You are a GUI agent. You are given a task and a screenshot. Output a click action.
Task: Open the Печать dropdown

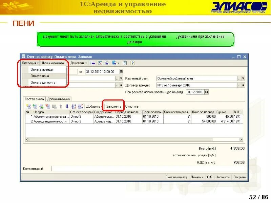coord(197,177)
